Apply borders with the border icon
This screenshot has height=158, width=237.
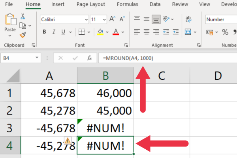pyautogui.click(x=82, y=32)
